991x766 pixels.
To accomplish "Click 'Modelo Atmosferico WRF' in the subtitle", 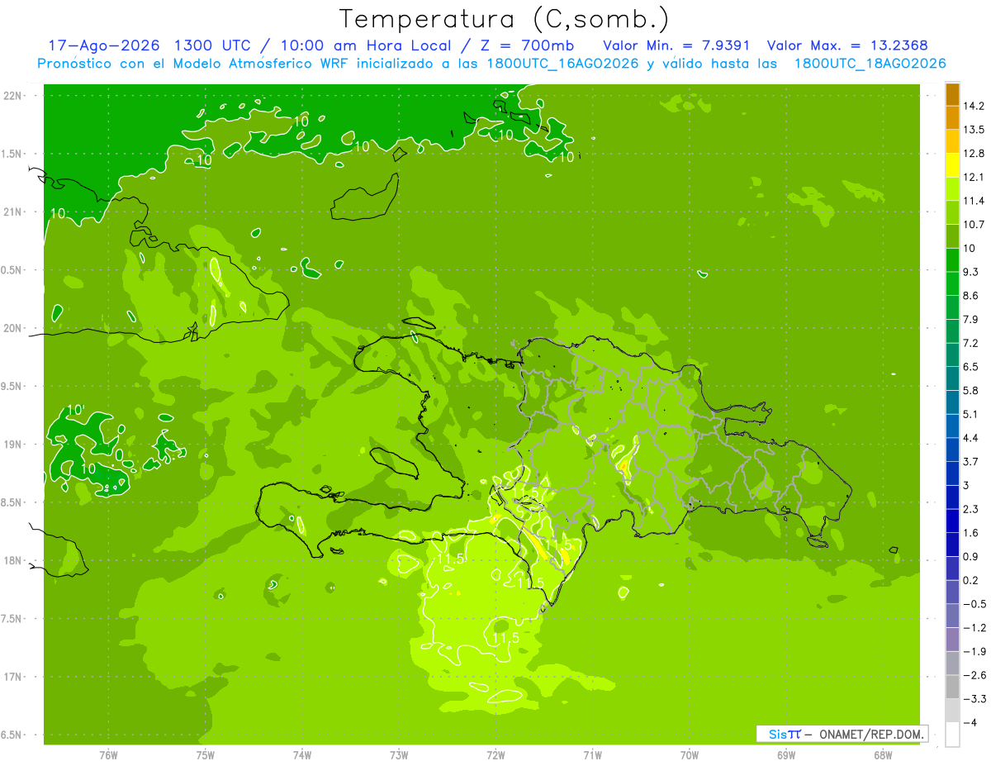I will (x=263, y=64).
